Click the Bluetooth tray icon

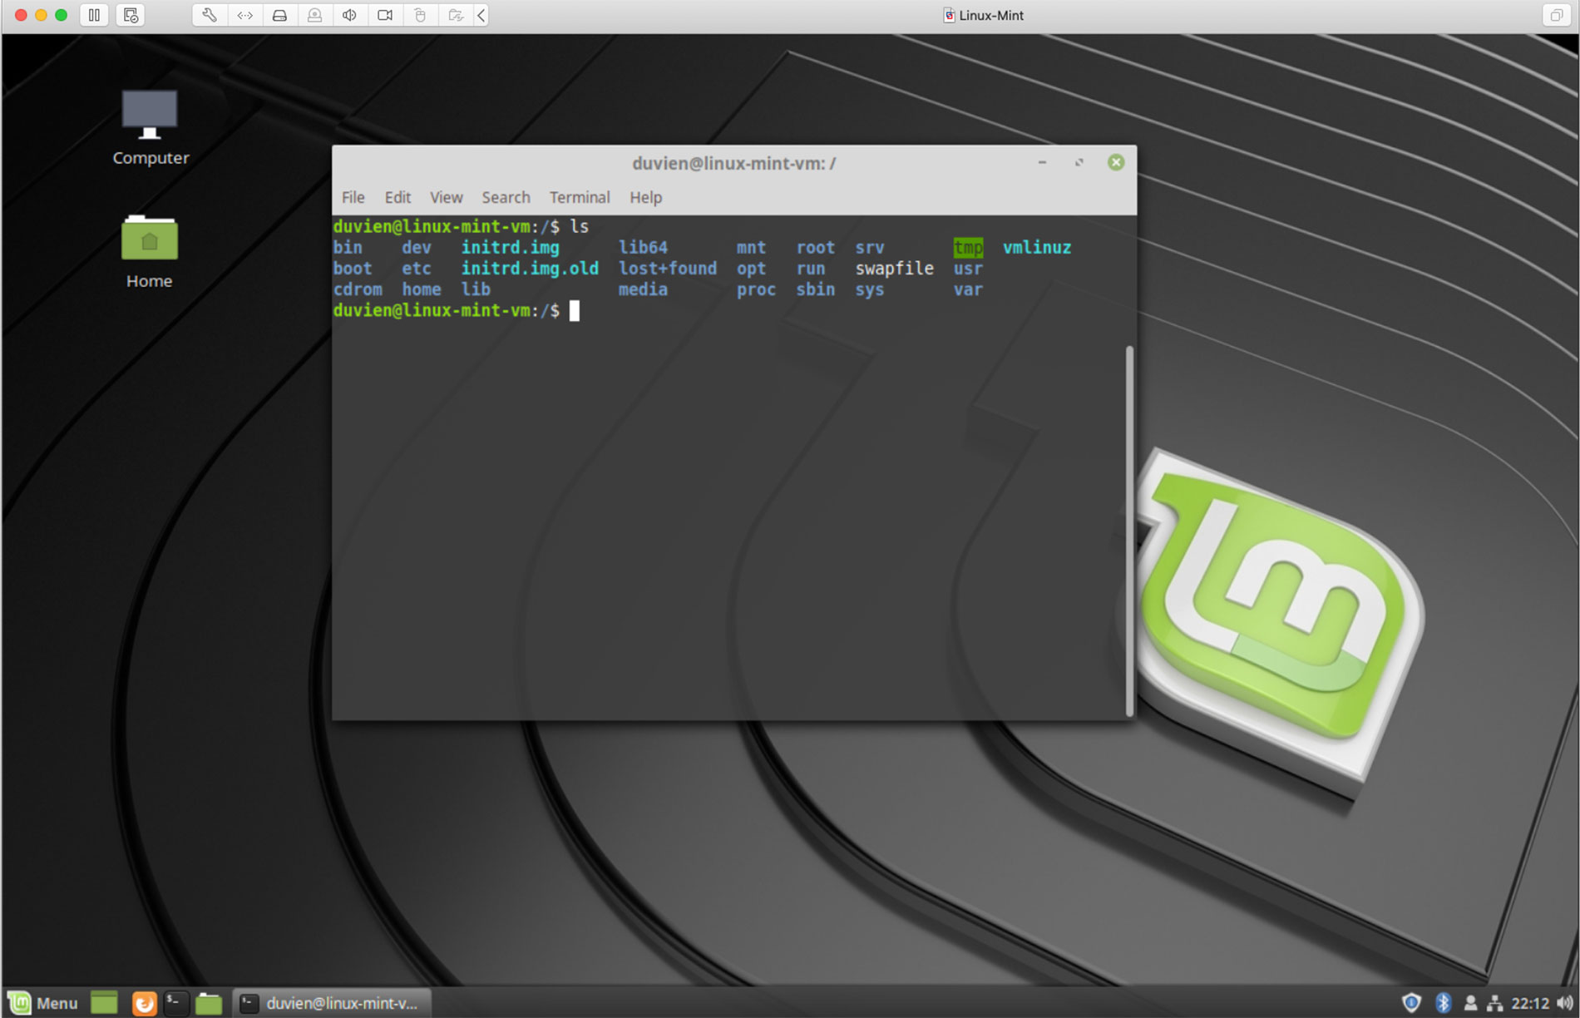[x=1444, y=1003]
